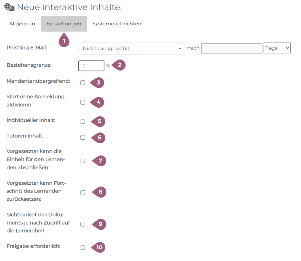The width and height of the screenshot is (301, 261).
Task: Open the Phishing E-Mail dropdown
Action: [132, 48]
